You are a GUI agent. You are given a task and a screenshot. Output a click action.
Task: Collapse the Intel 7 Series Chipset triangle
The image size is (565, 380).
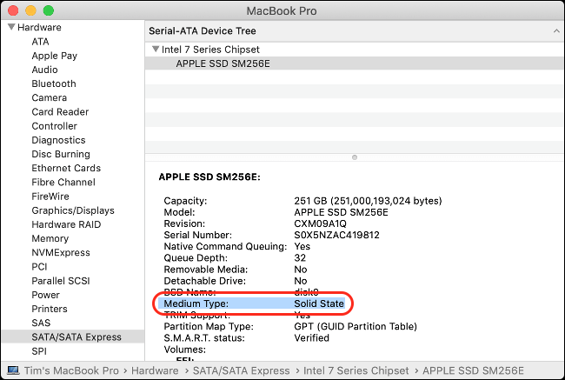click(156, 49)
